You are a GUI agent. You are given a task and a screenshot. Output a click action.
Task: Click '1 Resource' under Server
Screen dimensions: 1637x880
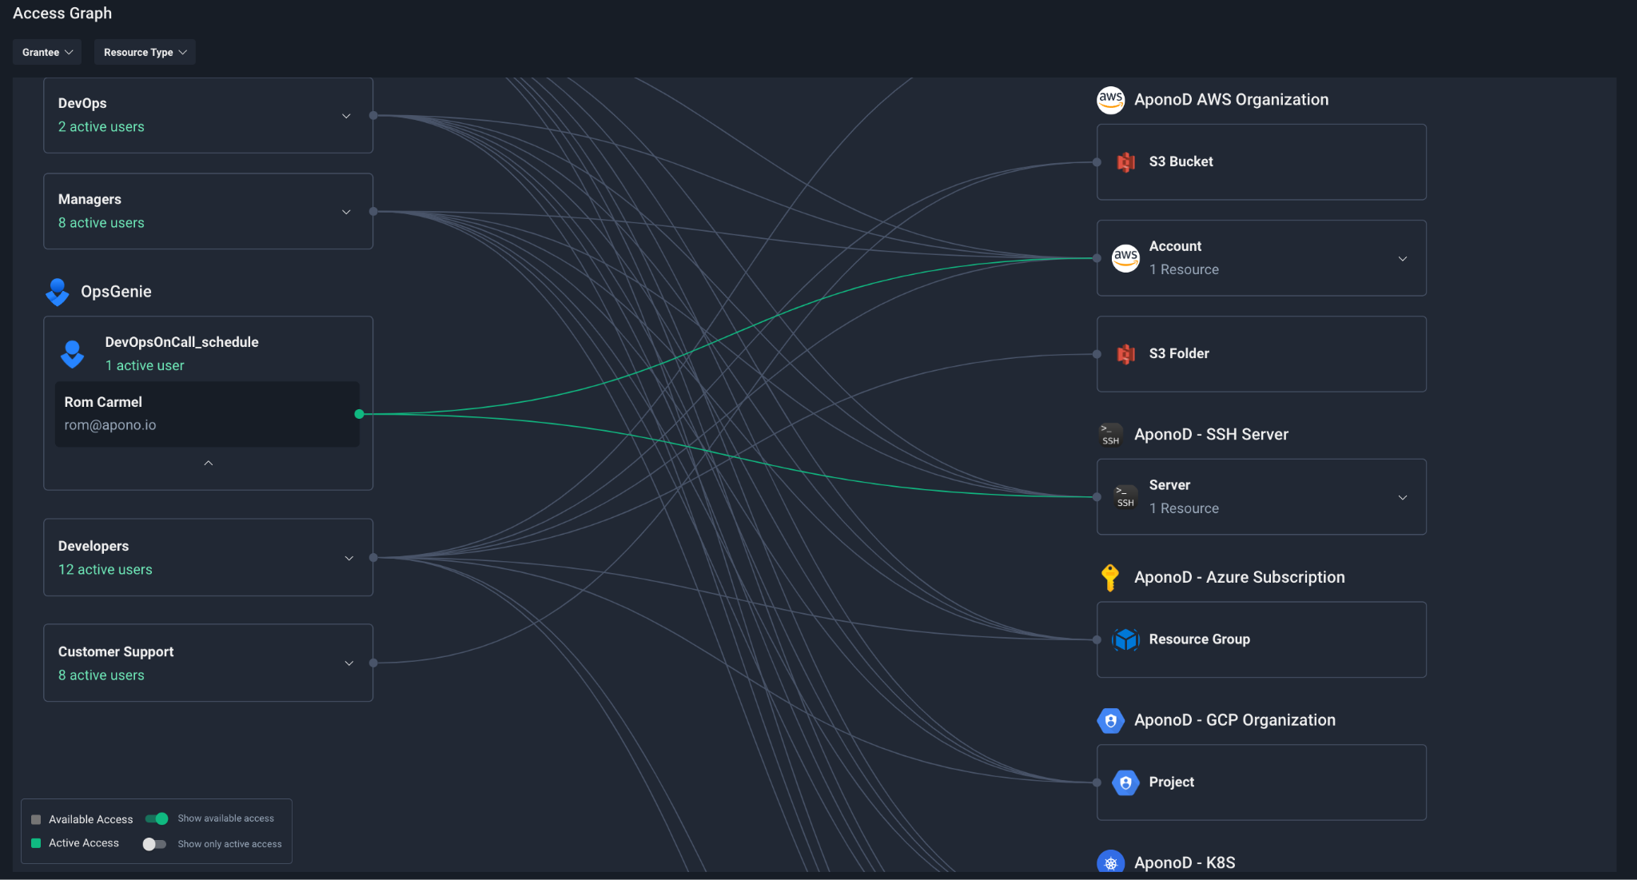(x=1184, y=509)
